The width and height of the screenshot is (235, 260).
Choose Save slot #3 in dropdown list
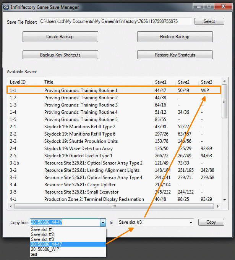click(68, 239)
